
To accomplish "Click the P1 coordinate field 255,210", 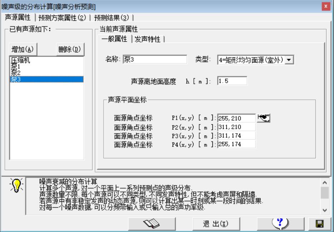I will tap(236, 118).
